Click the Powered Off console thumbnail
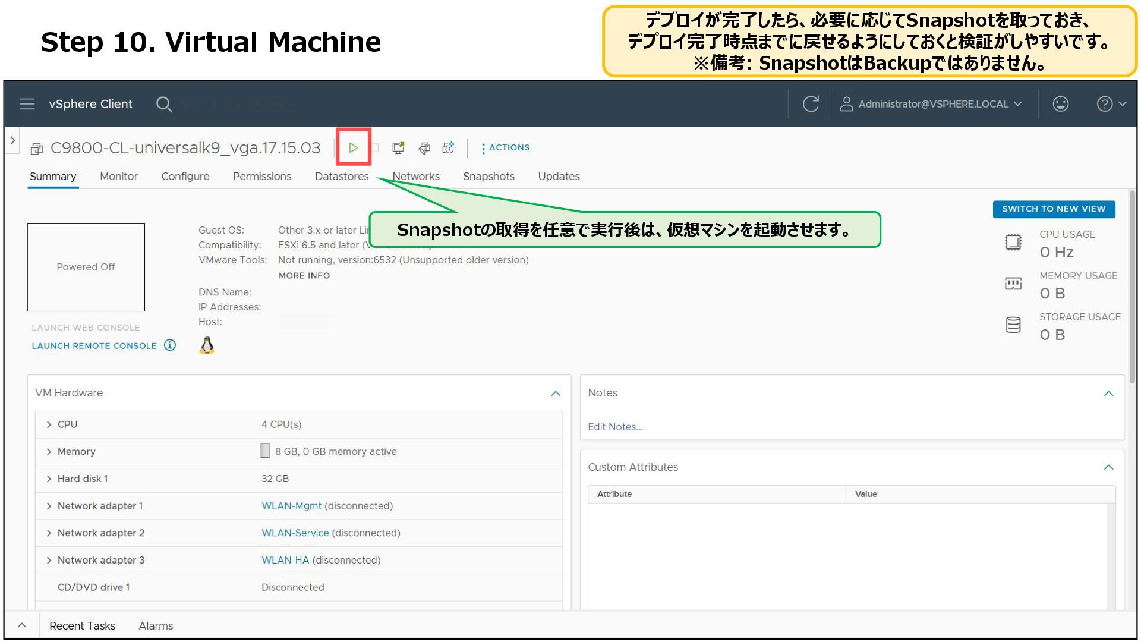The width and height of the screenshot is (1141, 642). 86,267
